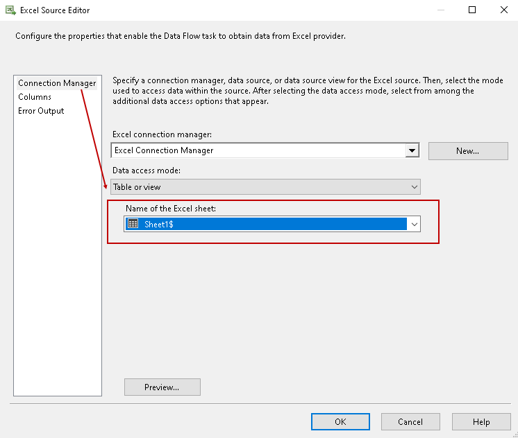Expand the Excel sheet name dropdown chevron
Screen dimensions: 518x438
(415, 225)
